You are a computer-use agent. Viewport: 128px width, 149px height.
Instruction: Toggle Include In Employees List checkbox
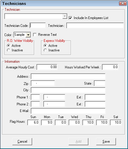pyautogui.click(x=70, y=18)
